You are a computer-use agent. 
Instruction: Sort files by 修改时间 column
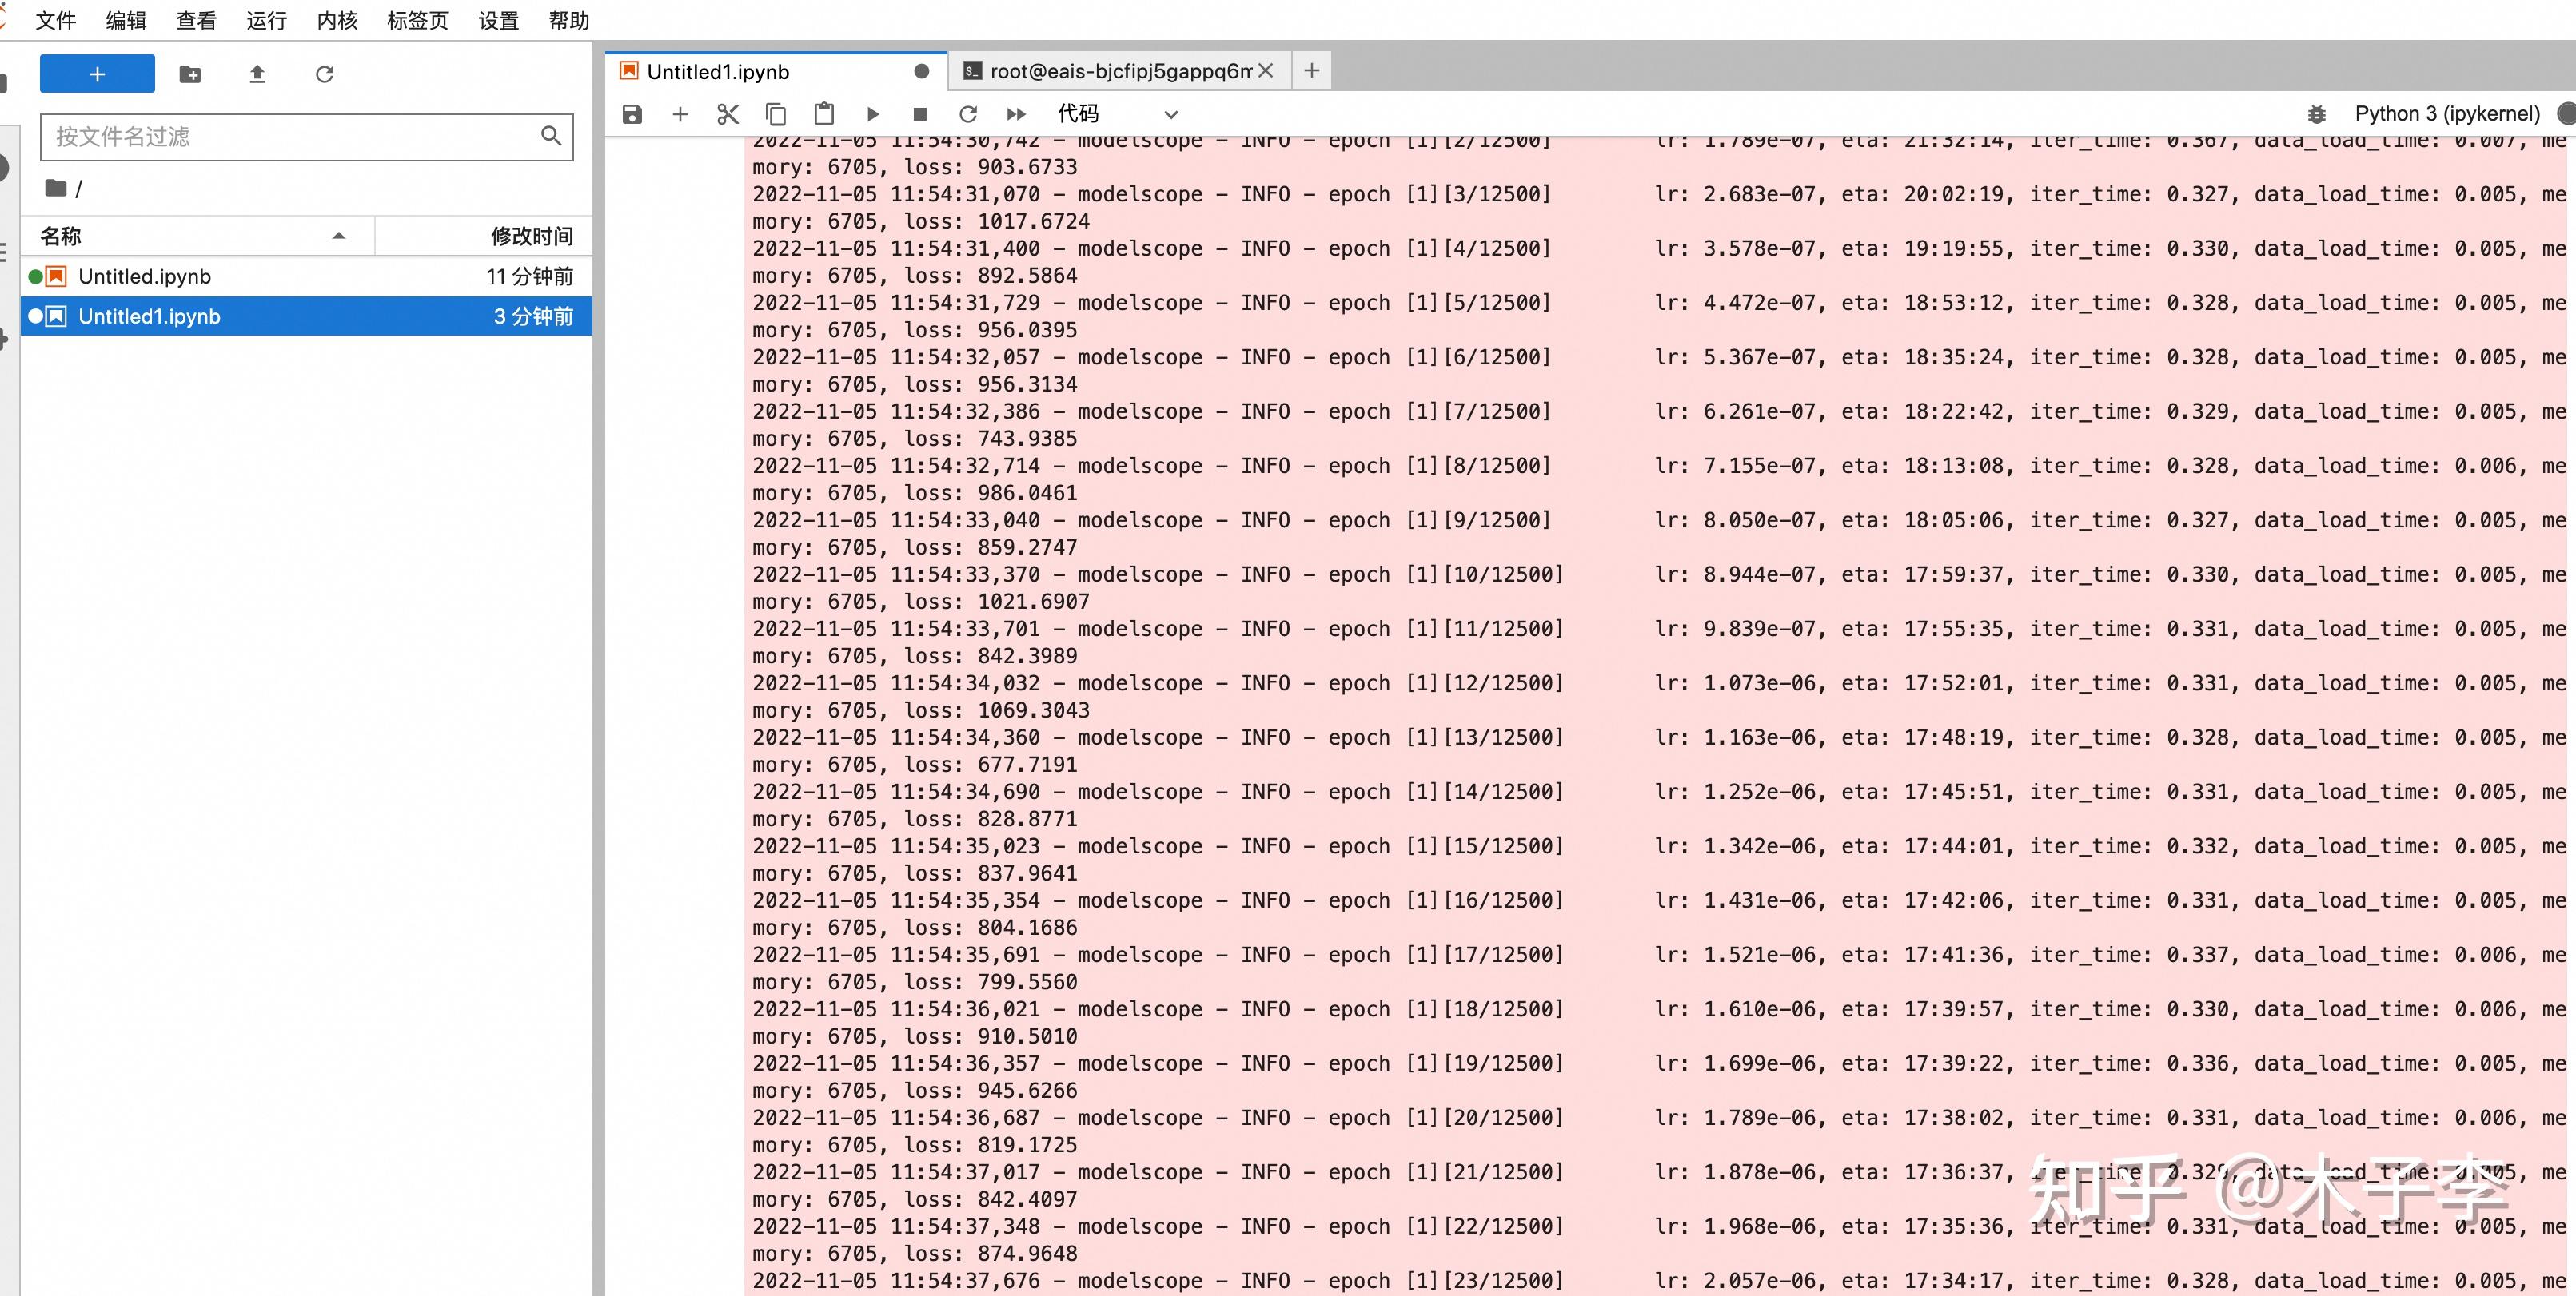pyautogui.click(x=530, y=236)
